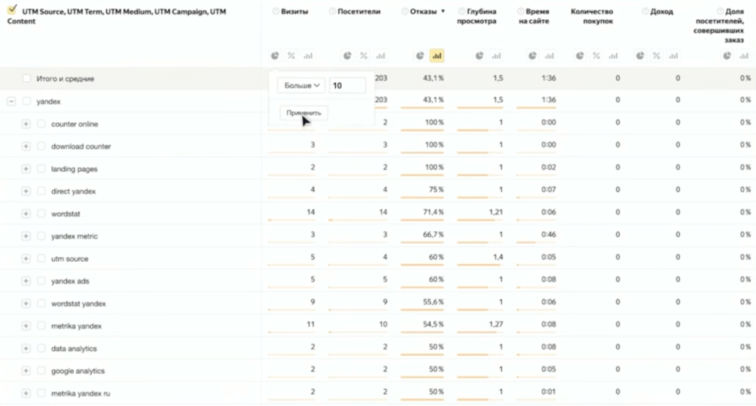Click pie chart icon under Время на сайте
The image size is (756, 406).
click(532, 56)
